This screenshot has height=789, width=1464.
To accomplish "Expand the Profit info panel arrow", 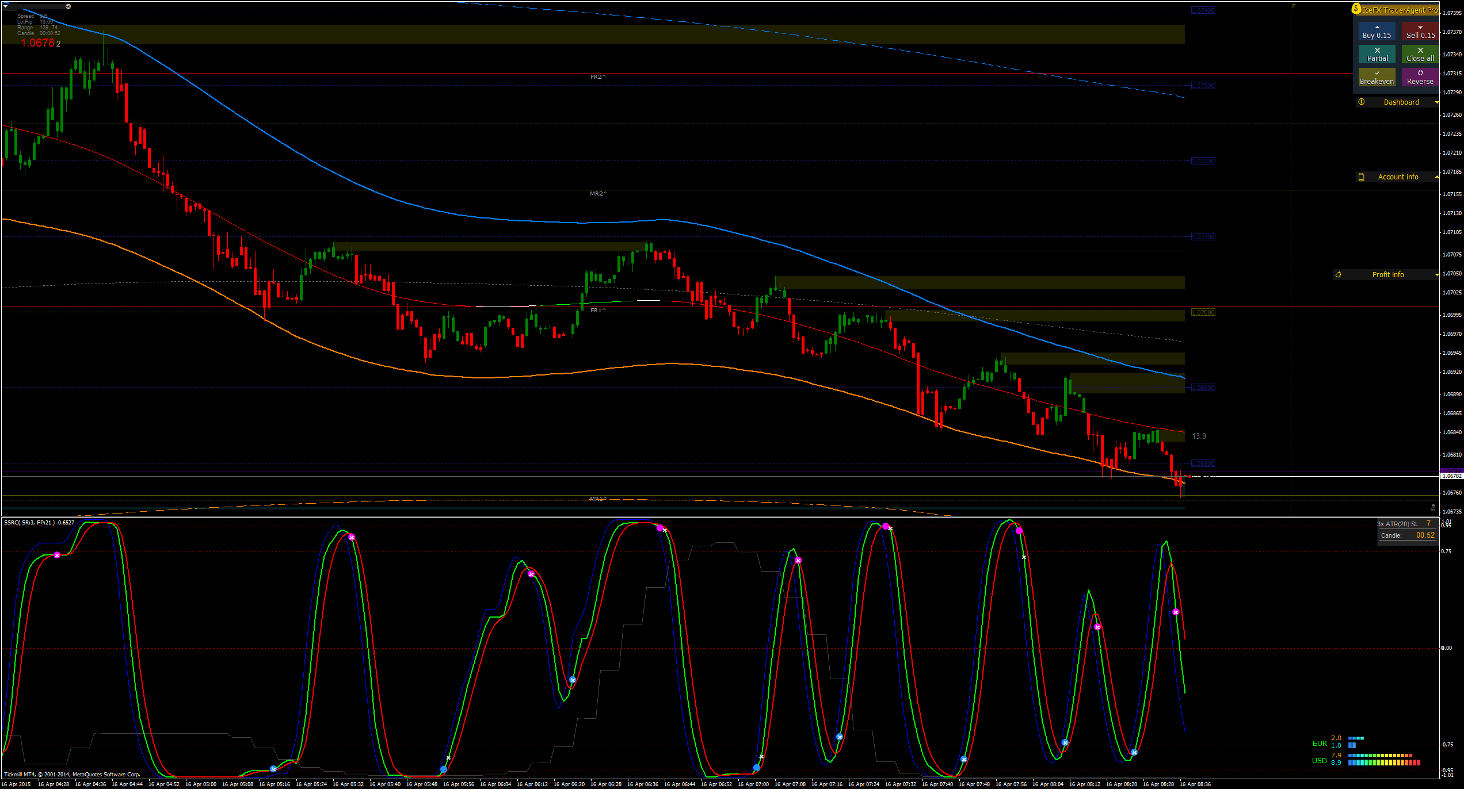I will pos(1436,275).
